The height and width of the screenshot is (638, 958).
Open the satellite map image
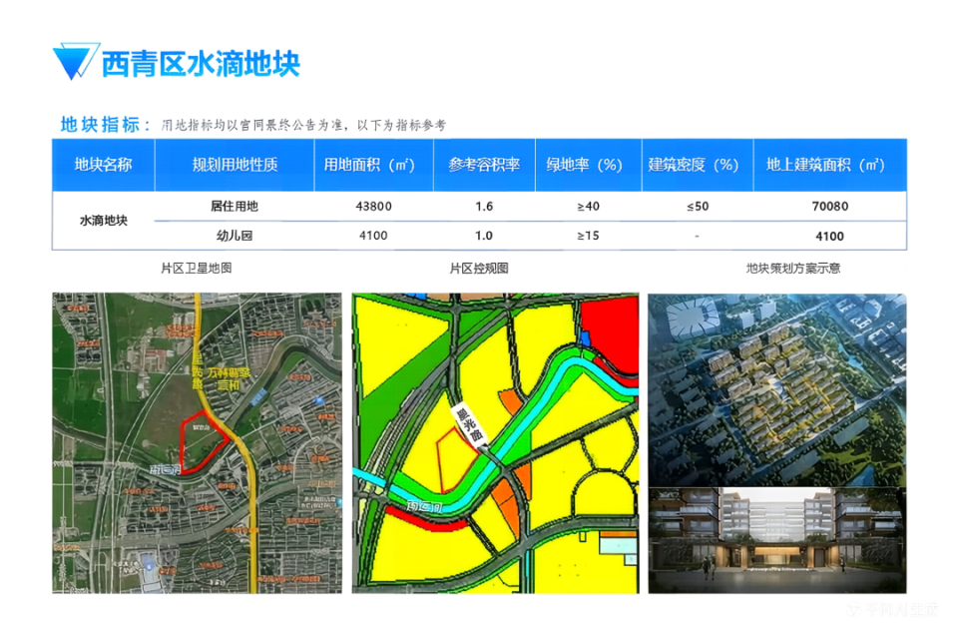197,443
